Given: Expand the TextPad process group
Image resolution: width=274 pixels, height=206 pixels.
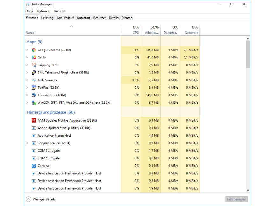Looking at the screenshot, I should 27,88.
